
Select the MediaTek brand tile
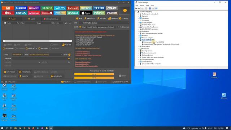pyautogui.click(x=60, y=13)
